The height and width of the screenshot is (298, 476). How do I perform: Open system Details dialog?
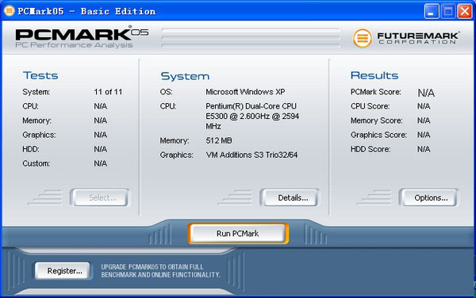coord(290,197)
